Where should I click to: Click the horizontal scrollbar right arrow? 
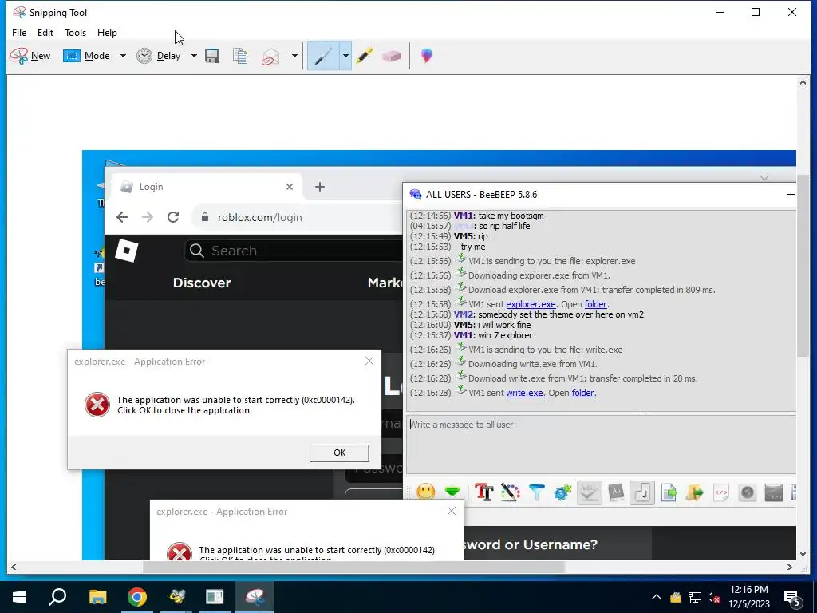click(x=789, y=568)
